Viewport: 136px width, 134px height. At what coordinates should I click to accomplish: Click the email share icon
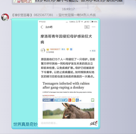click(x=73, y=100)
